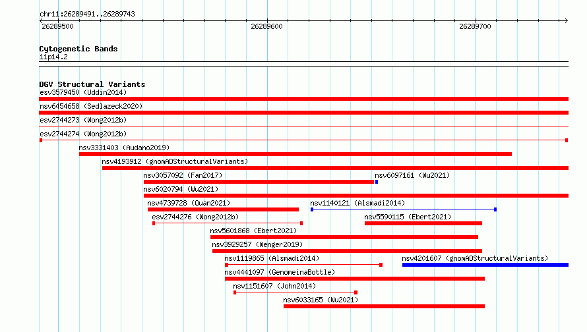Viewport: 587px width, 332px height.
Task: Select nsv3057092 (Fan2017) label
Action: click(183, 175)
